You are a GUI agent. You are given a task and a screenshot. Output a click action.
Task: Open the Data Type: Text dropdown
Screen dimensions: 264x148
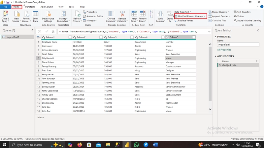[183, 12]
